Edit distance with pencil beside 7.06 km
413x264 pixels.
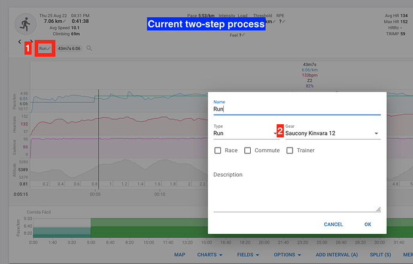point(65,22)
